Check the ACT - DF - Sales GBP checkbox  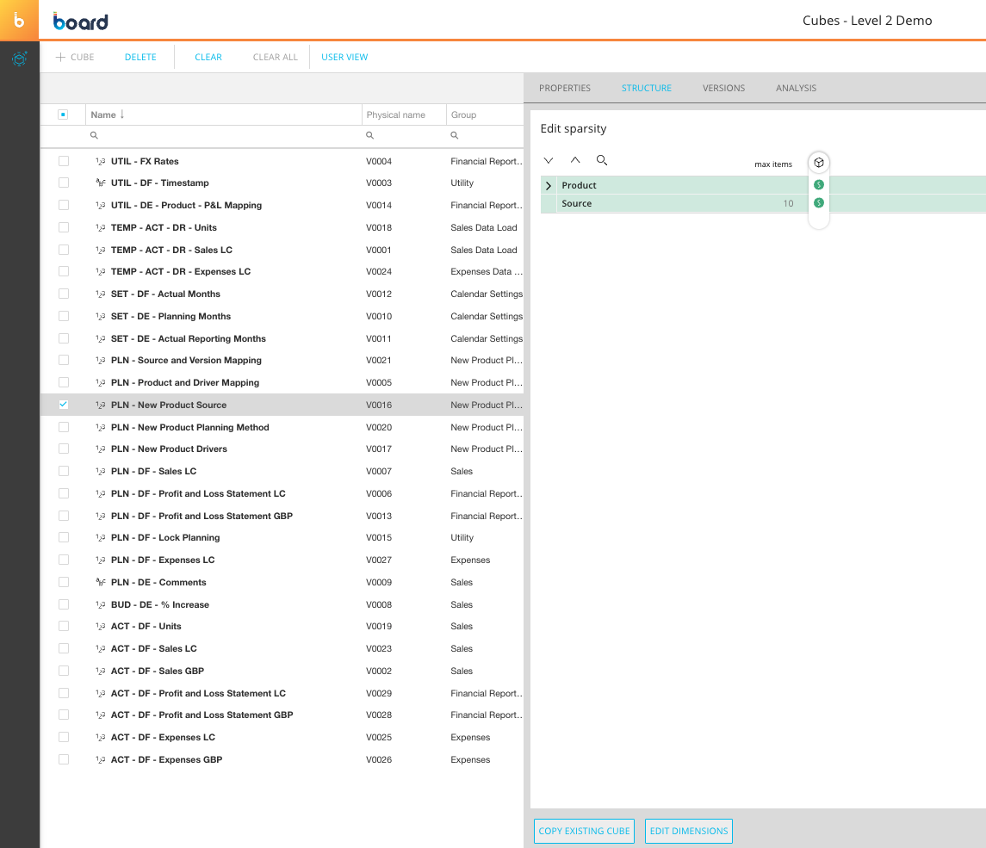(64, 671)
